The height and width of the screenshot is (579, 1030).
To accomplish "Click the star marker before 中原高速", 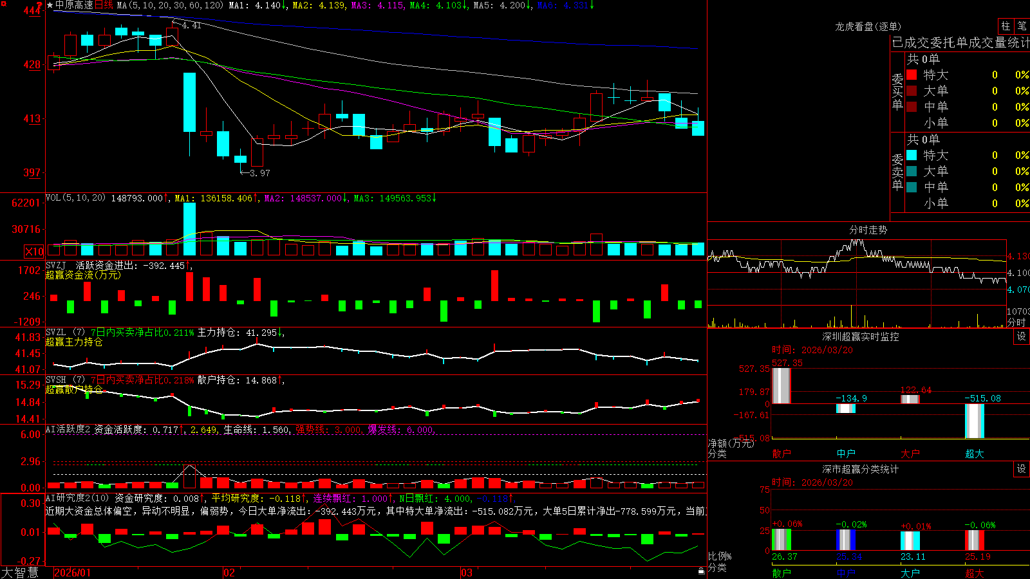I will click(50, 5).
